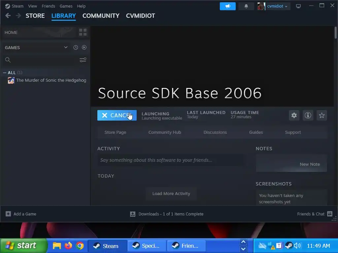Open Source SDK Base settings gear
Image resolution: width=338 pixels, height=253 pixels.
(294, 115)
